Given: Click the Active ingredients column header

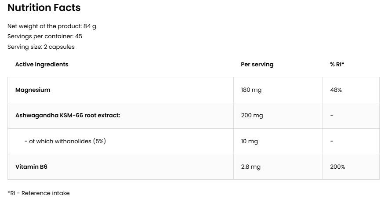Looking at the screenshot, I should (x=42, y=64).
